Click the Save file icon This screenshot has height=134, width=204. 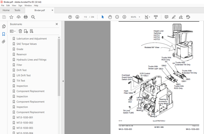(4, 17)
